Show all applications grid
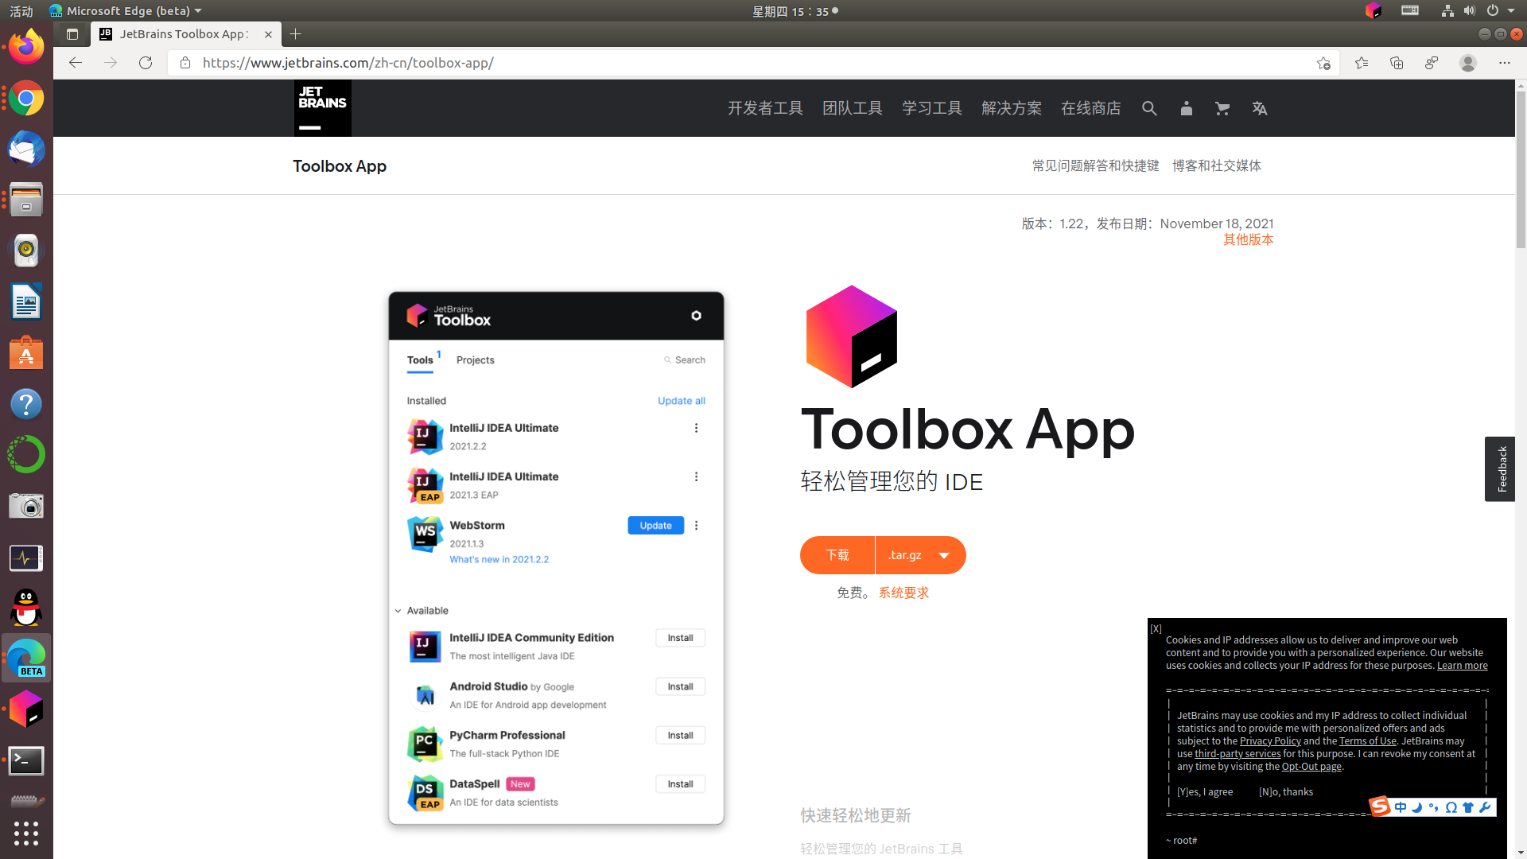Screen dimensions: 1527x859 [26, 833]
